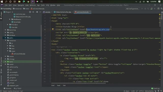
Task: Click the editor horizontal scrollbar
Action: coord(78,83)
